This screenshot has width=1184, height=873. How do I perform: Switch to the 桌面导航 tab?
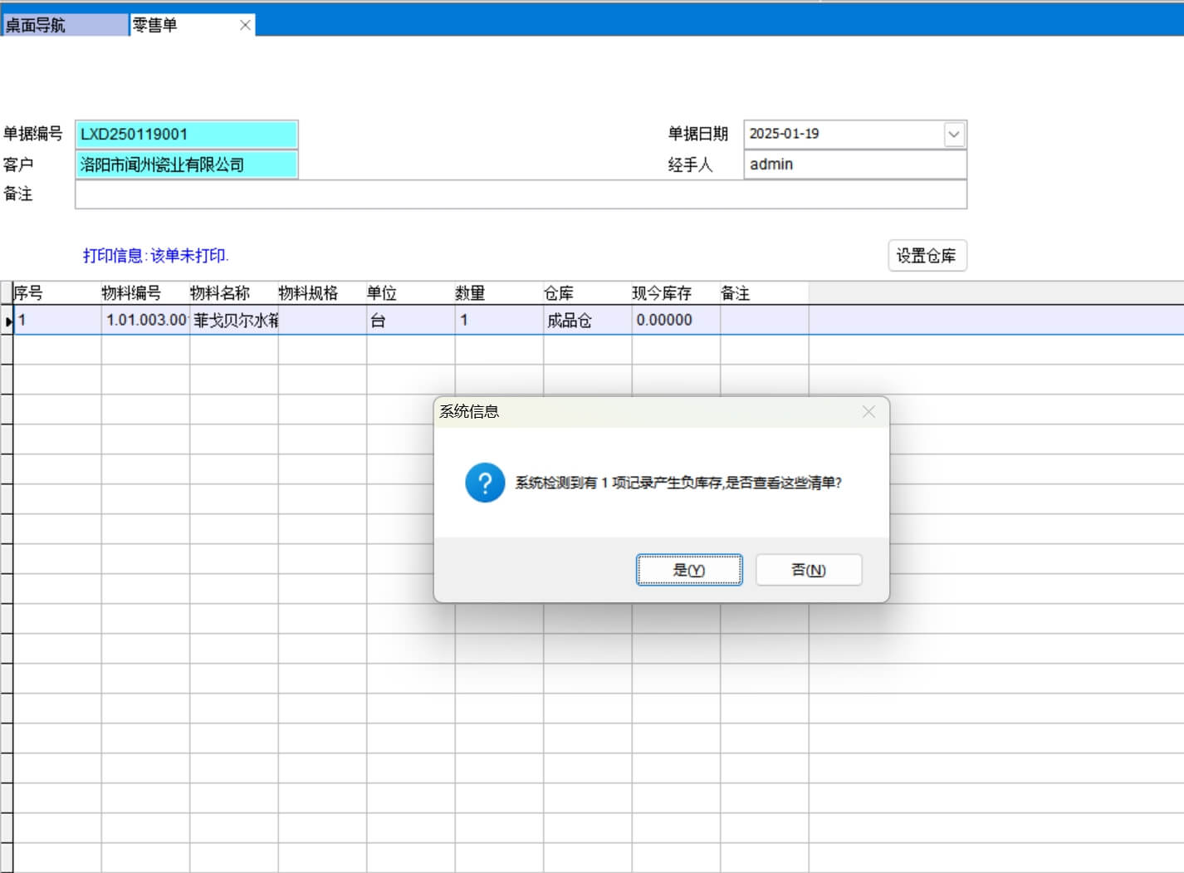(x=65, y=25)
